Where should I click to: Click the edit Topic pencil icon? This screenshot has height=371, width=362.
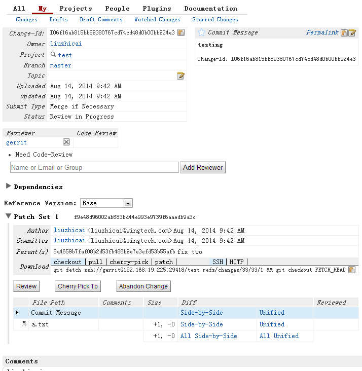point(180,76)
